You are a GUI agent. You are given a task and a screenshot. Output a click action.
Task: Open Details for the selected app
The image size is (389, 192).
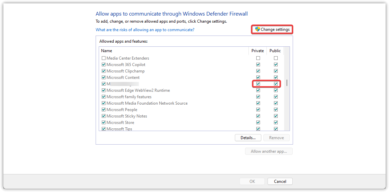(248, 138)
